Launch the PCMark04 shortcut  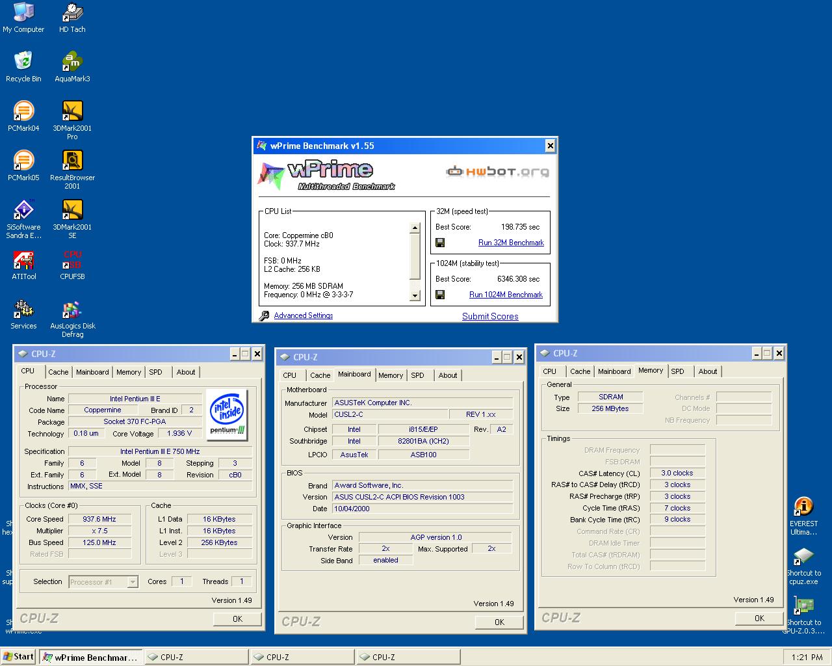(x=23, y=116)
